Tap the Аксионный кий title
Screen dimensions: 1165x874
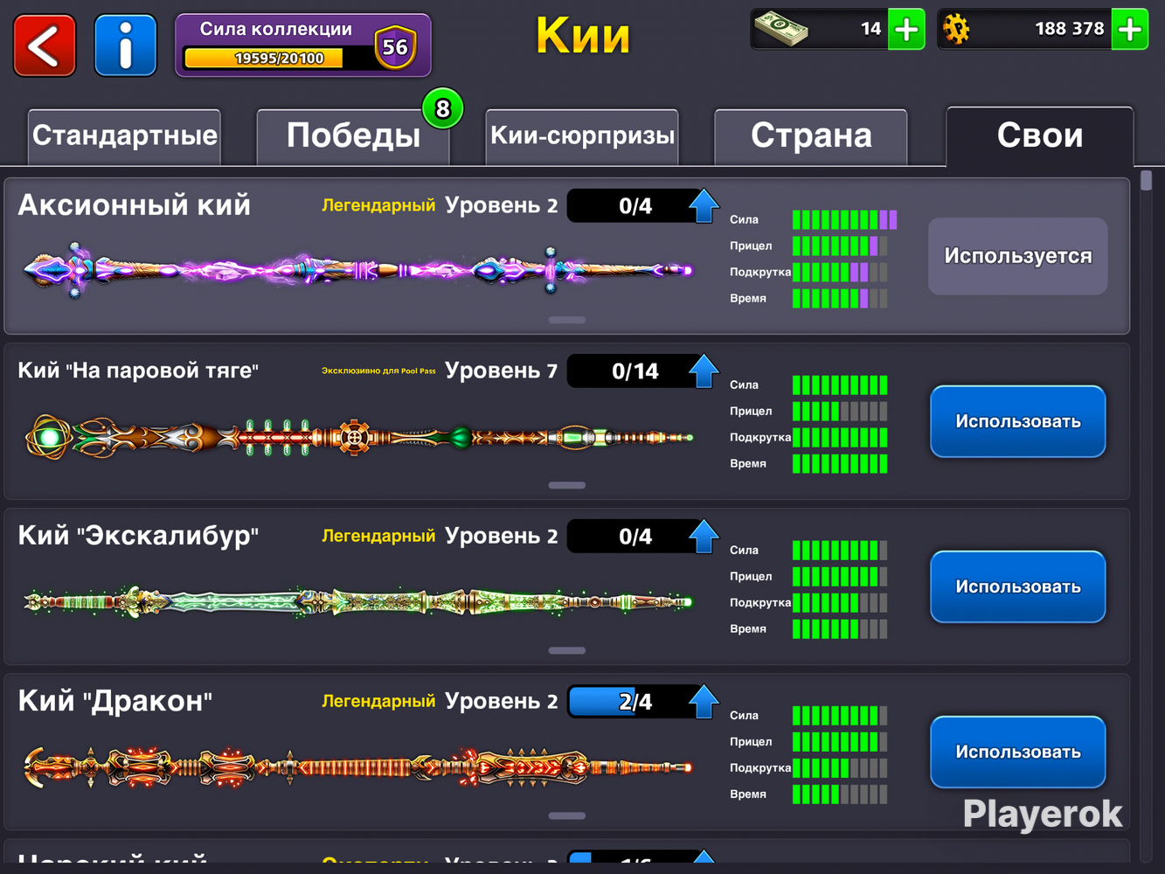point(135,205)
